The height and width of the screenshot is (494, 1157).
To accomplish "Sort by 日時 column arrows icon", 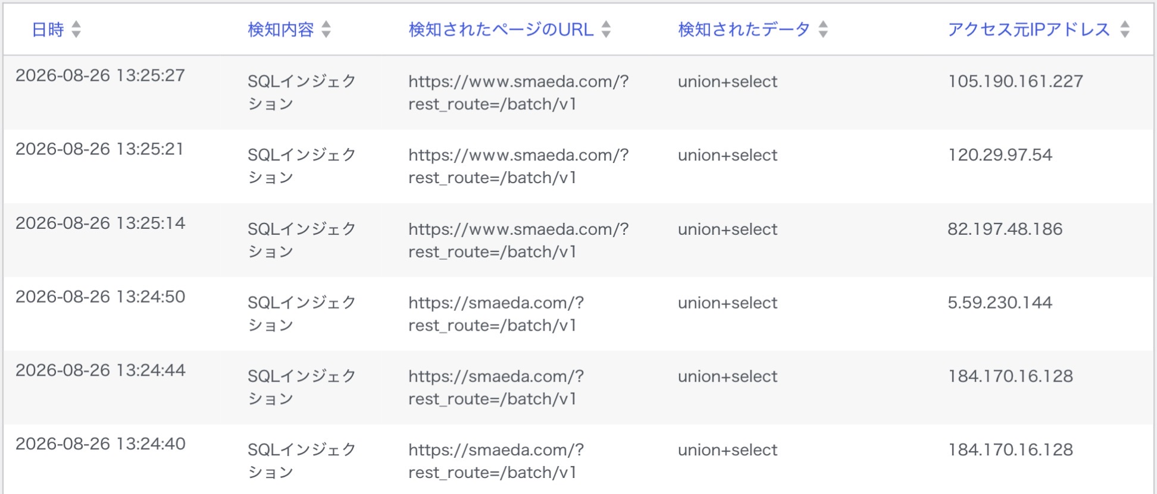I will 76,29.
